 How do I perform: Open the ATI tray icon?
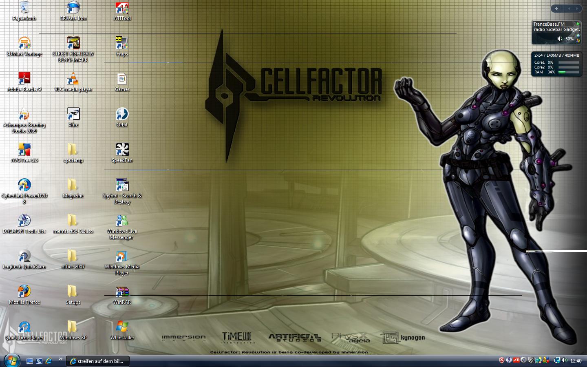[516, 360]
